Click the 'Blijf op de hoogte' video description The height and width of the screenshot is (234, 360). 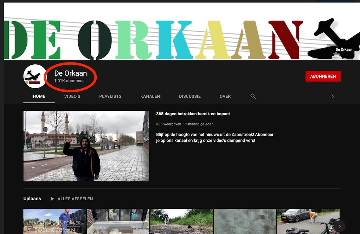(x=215, y=137)
